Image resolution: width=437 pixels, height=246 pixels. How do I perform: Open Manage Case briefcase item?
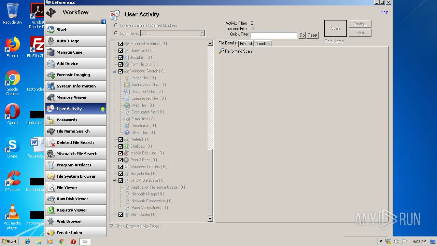click(75, 52)
